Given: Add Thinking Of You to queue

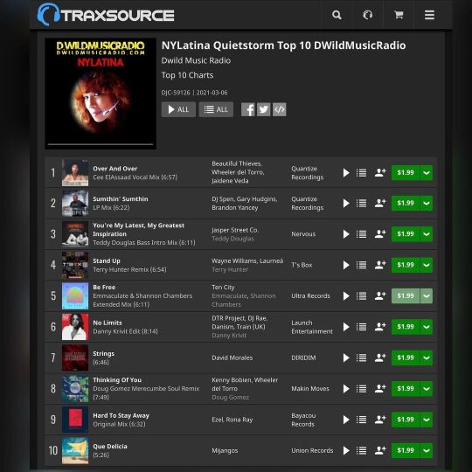Looking at the screenshot, I should 361,389.
